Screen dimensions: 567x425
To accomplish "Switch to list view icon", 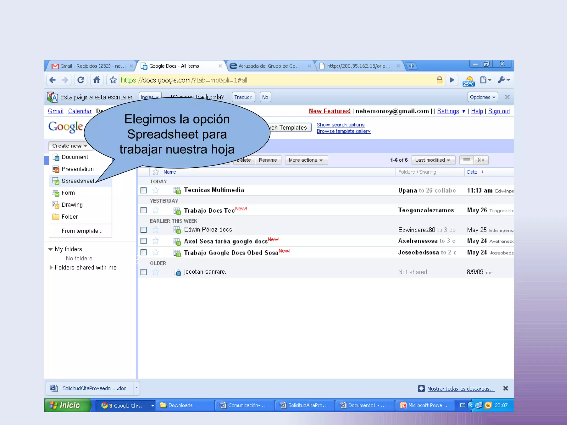I will point(467,160).
